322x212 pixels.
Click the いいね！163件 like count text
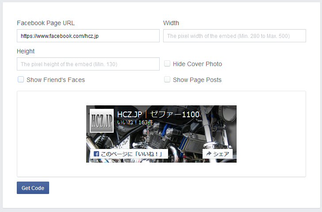point(135,123)
